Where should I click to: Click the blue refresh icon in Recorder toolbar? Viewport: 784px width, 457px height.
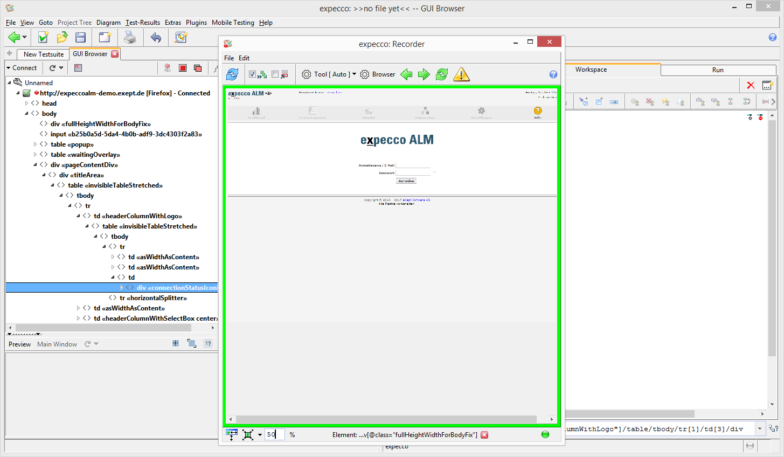232,74
